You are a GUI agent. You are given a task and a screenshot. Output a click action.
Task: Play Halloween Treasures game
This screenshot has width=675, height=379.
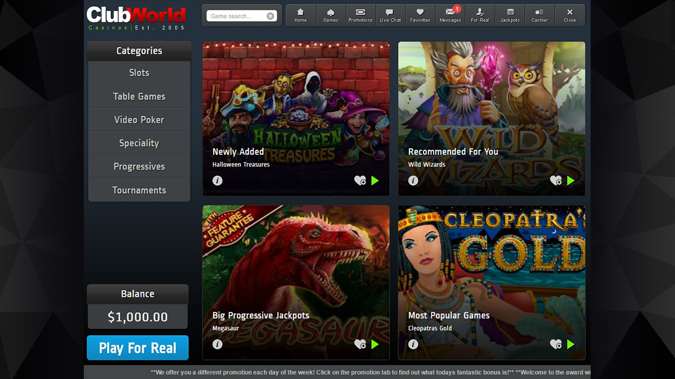pyautogui.click(x=375, y=181)
